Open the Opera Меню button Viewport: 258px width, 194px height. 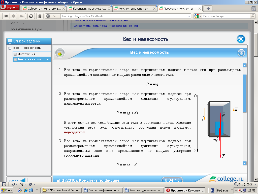[x=10, y=8]
